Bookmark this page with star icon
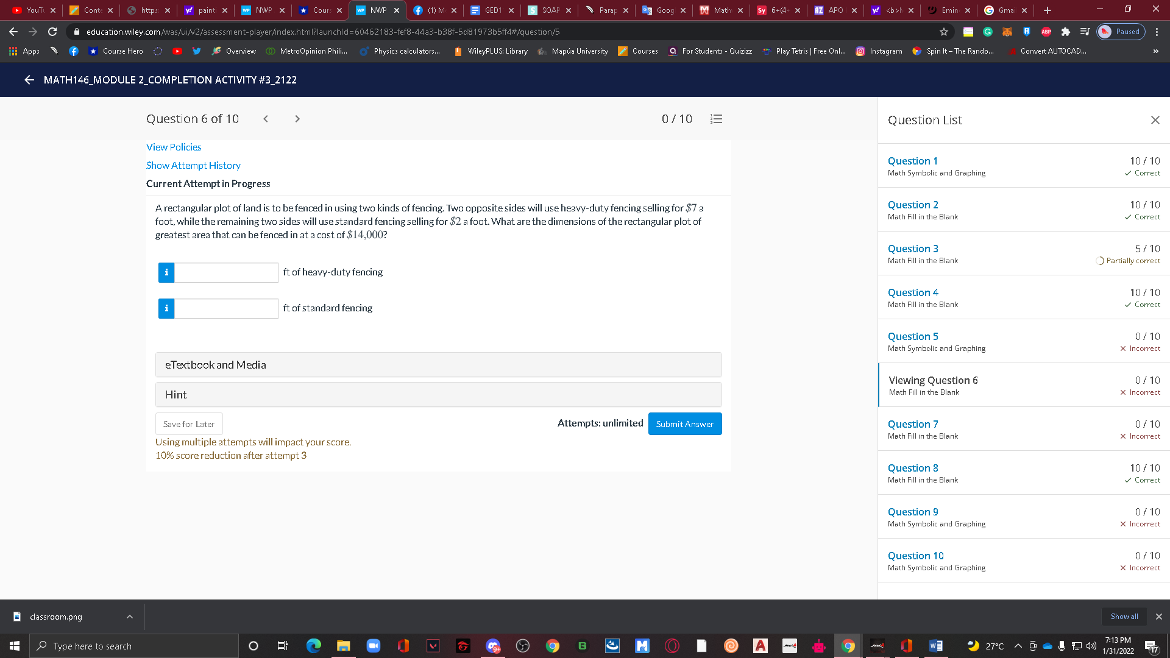Viewport: 1170px width, 658px height. click(x=944, y=32)
